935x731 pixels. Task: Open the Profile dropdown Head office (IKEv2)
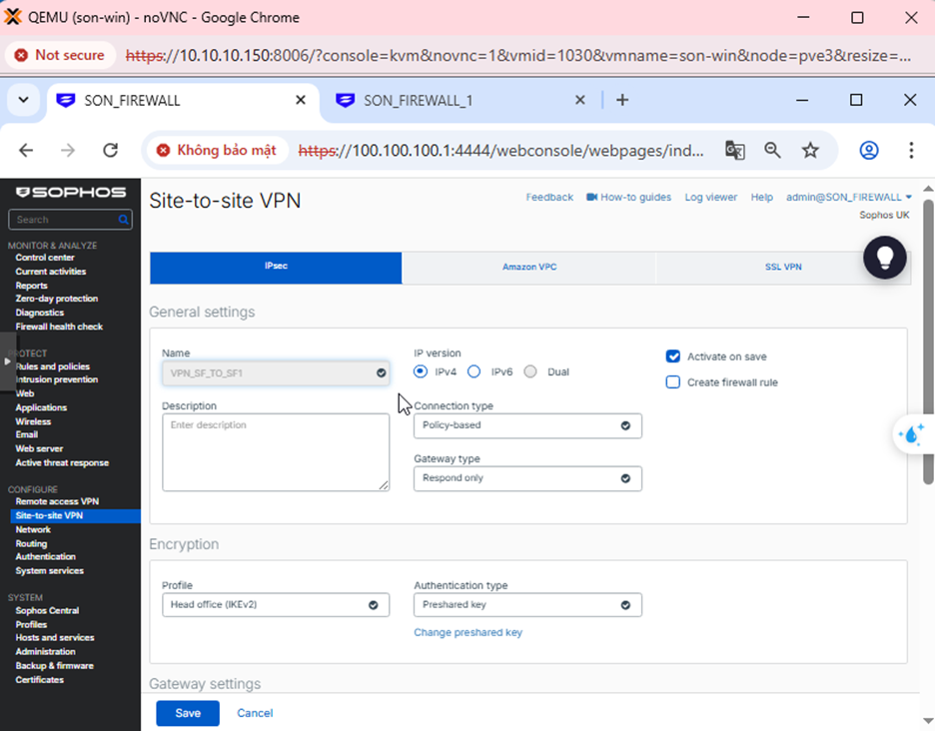[x=276, y=605]
